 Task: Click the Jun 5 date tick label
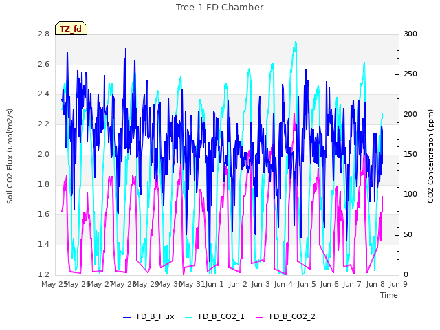coord(307,284)
